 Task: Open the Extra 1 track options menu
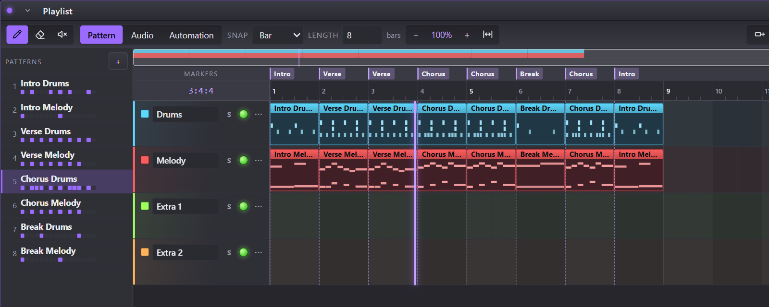tap(259, 206)
